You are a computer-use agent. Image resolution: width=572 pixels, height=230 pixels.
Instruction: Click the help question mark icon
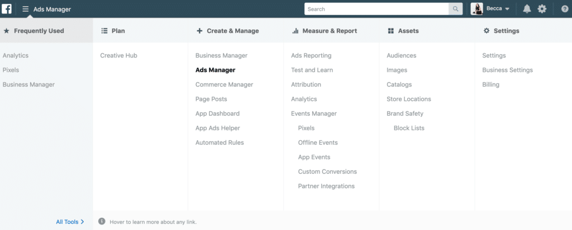pyautogui.click(x=565, y=9)
